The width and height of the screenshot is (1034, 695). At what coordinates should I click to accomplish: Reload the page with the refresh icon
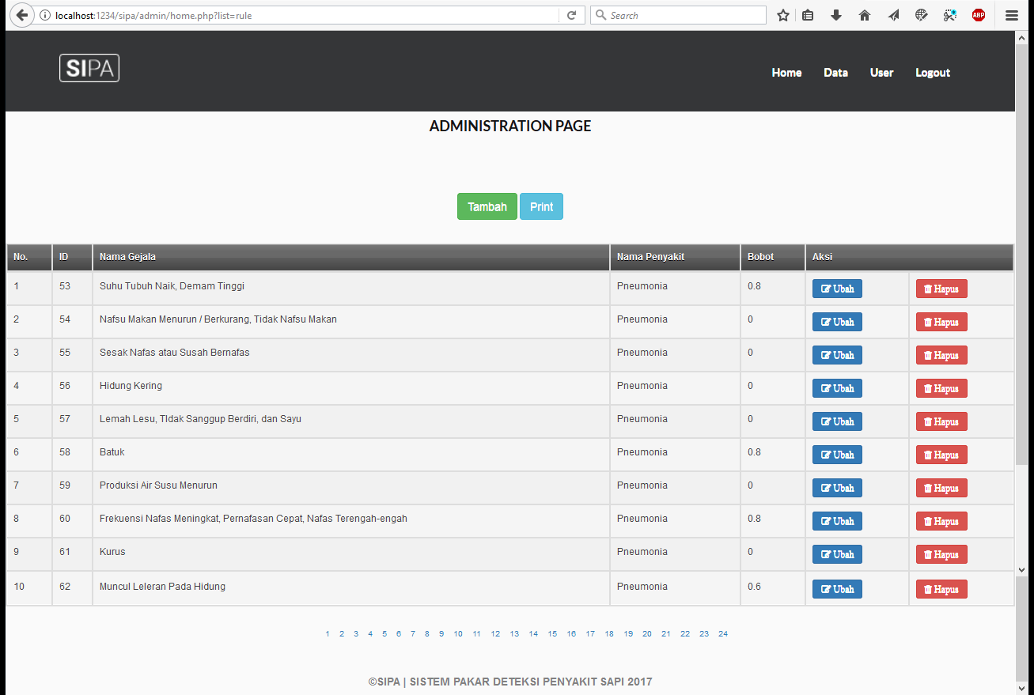[x=571, y=15]
